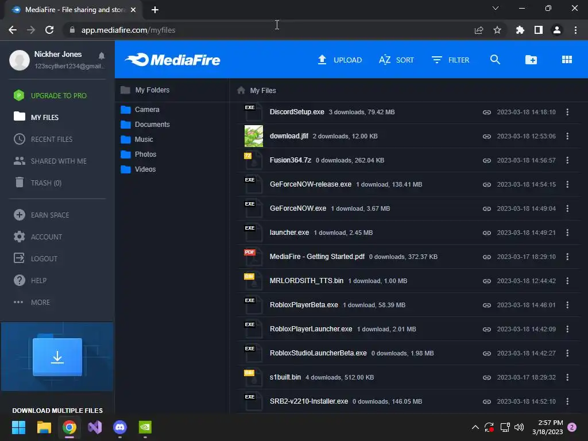Image resolution: width=588 pixels, height=441 pixels.
Task: Select file GeForceNOW-release.exe
Action: click(311, 184)
